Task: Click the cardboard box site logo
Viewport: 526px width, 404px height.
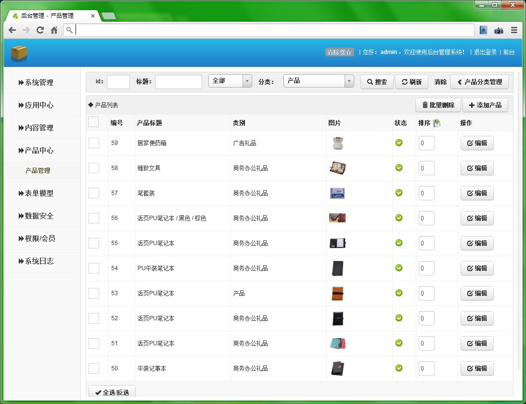Action: (19, 53)
